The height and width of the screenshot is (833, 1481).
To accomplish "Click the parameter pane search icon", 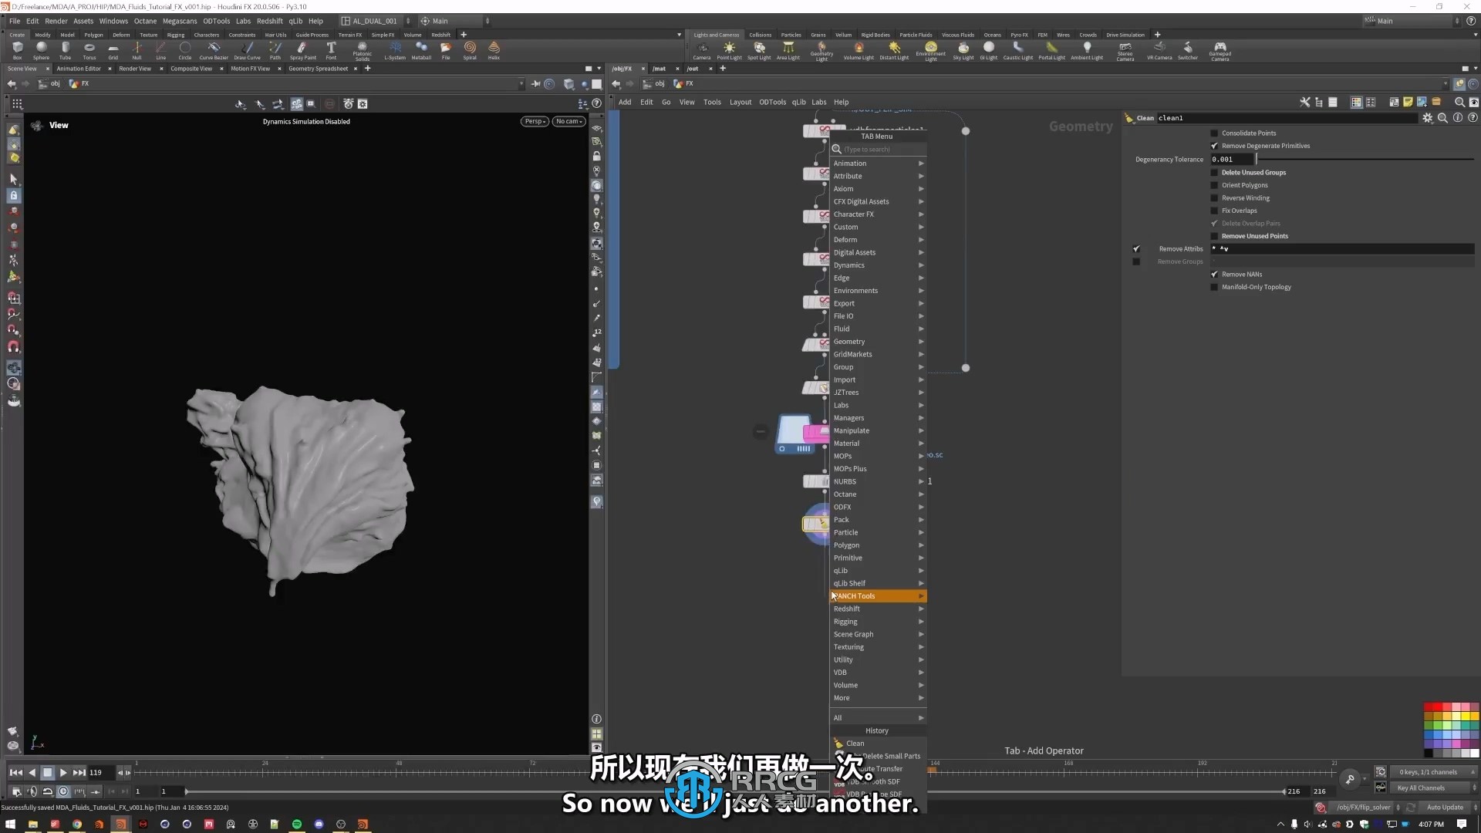I will tap(1442, 118).
